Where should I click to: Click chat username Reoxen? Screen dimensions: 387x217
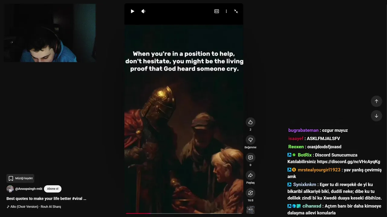point(296,146)
